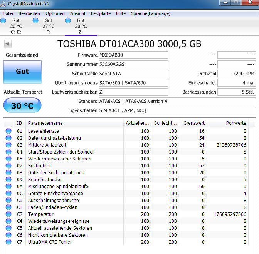The height and width of the screenshot is (254, 259).
Task: Select the Z: disk tab at 30 °C
Action: tap(81, 26)
